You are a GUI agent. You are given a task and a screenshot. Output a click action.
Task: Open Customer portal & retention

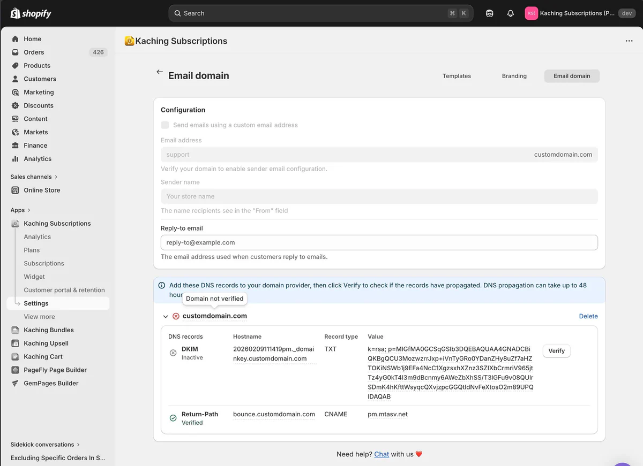pyautogui.click(x=64, y=291)
